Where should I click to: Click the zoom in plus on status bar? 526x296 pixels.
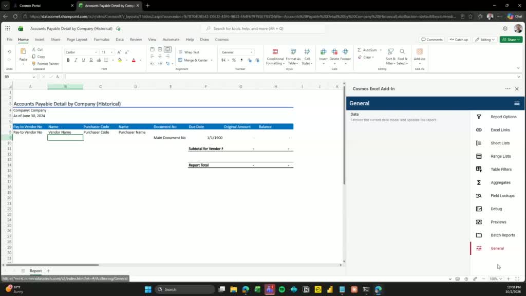pos(508,279)
